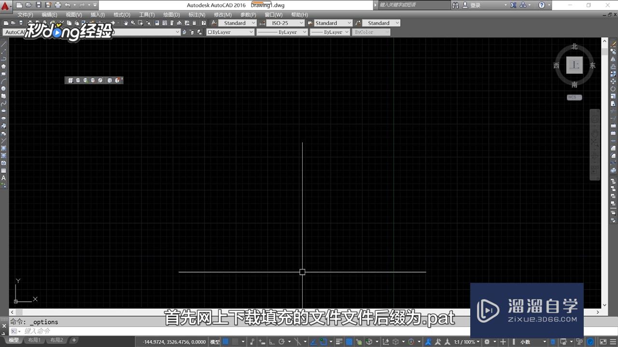
Task: Click the Erase tool atop modify toolbar
Action: coord(614,44)
